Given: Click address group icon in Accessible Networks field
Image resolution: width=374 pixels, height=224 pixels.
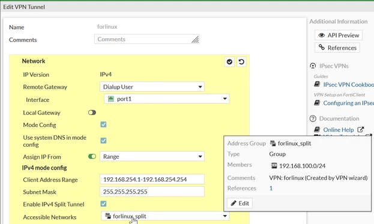Looking at the screenshot, I should click(x=108, y=216).
